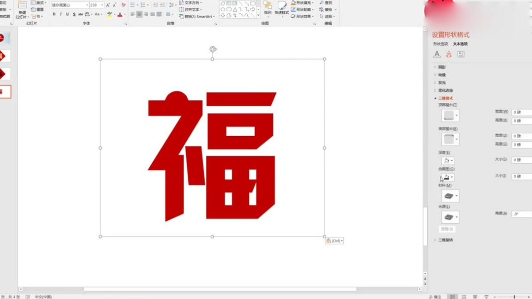Toggle underline formatting
The image size is (532, 299).
pos(66,14)
